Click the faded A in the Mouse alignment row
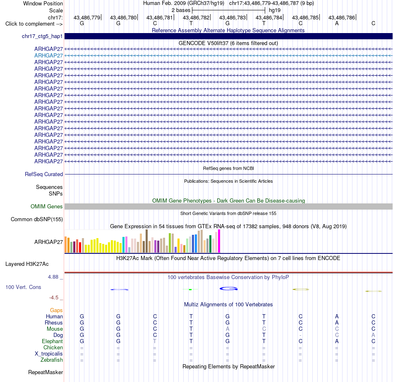Viewport: 393px width, 382px height. click(228, 329)
